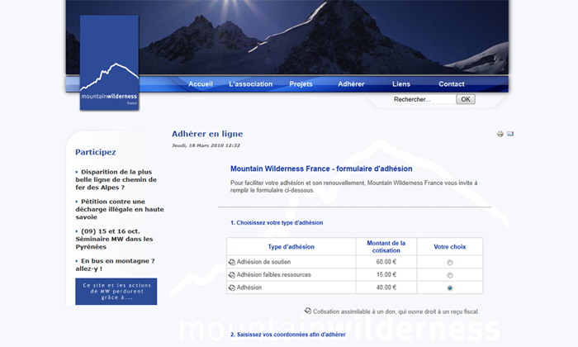The width and height of the screenshot is (578, 347).
Task: Open the En bus en montagne link
Action: 115,264
